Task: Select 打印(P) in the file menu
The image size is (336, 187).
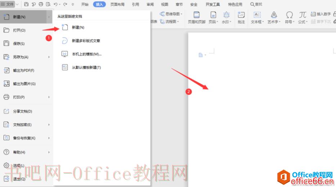Action: (26, 97)
